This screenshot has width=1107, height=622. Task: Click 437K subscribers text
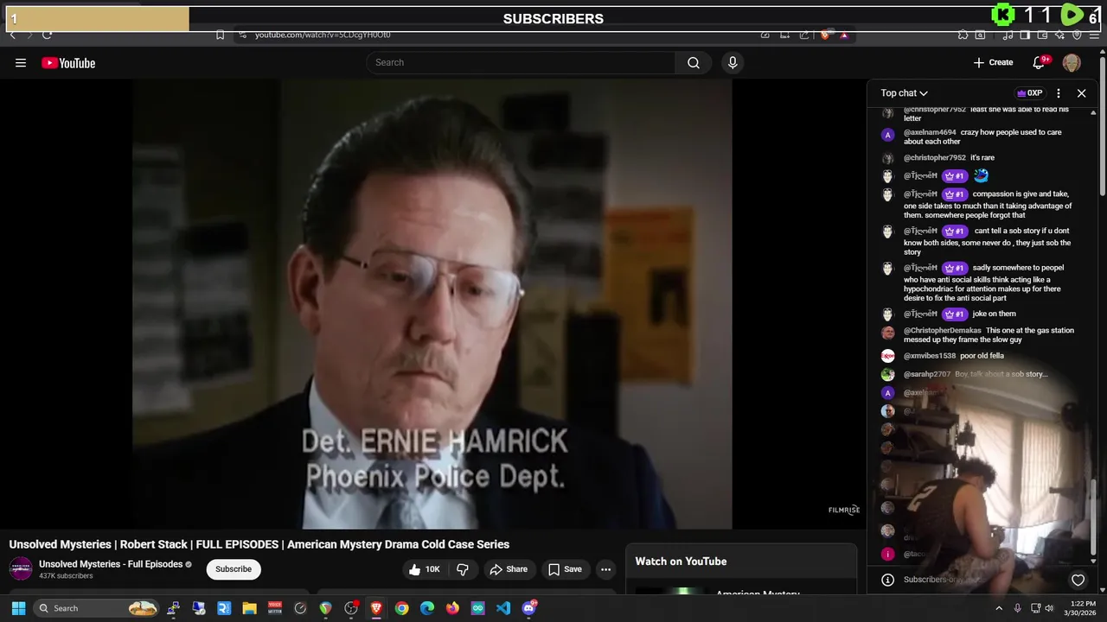[66, 576]
